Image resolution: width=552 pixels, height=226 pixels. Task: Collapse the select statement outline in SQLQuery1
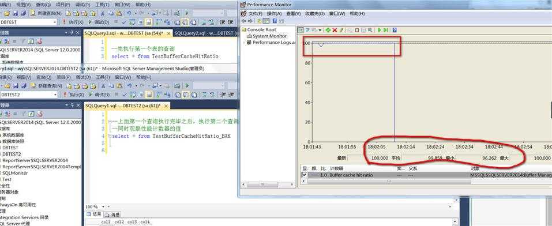[x=109, y=136]
